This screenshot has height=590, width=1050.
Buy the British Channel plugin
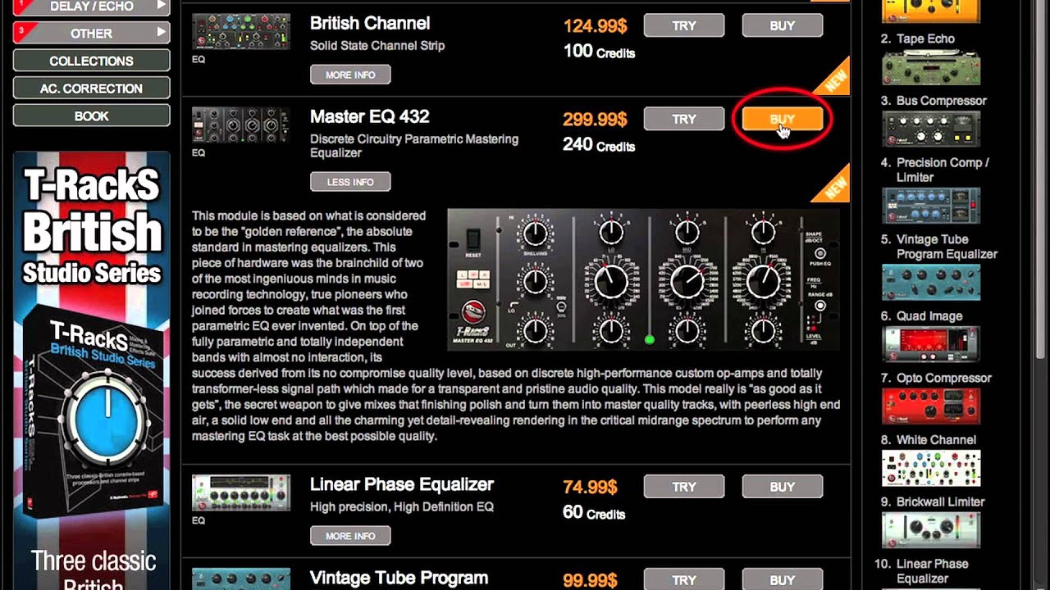783,25
